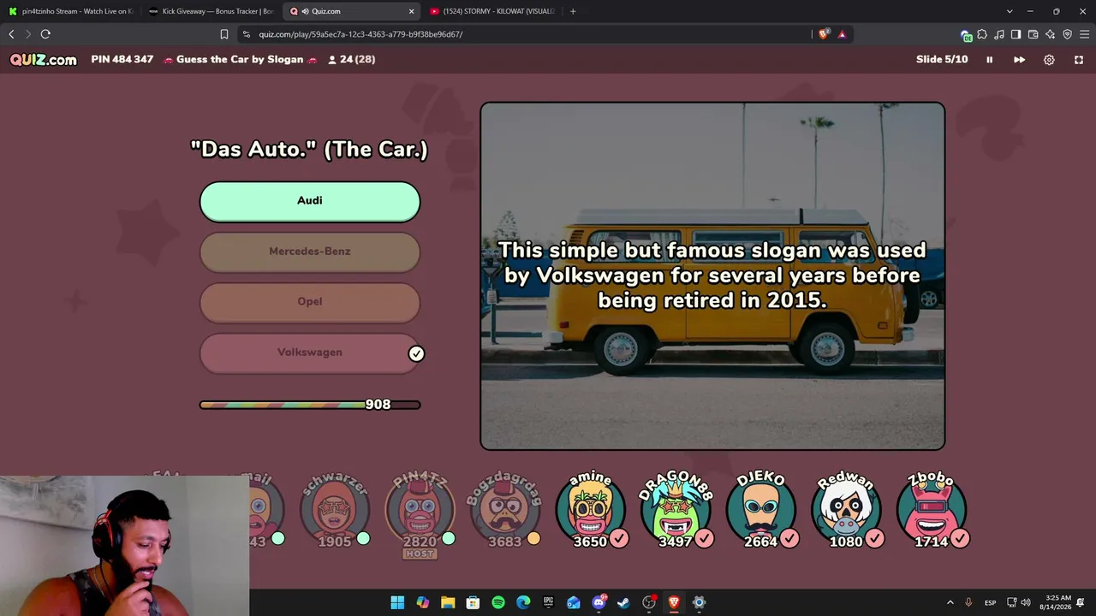Image resolution: width=1096 pixels, height=616 pixels.
Task: Click the DRAGON88 player avatar
Action: click(676, 511)
